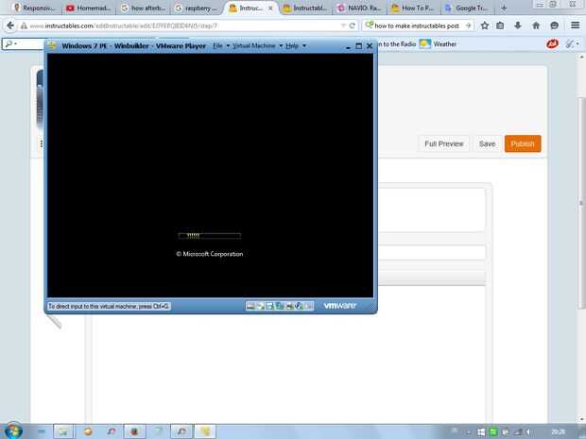The image size is (586, 439).
Task: Open a new Firefox tab
Action: [504, 8]
